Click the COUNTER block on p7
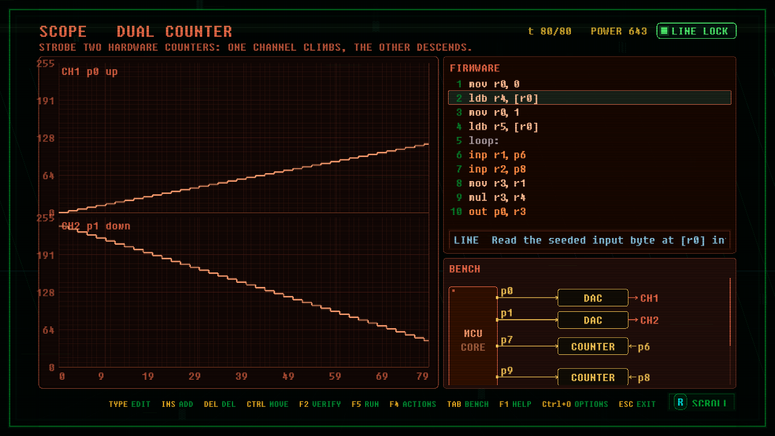This screenshot has height=436, width=775. click(x=593, y=346)
